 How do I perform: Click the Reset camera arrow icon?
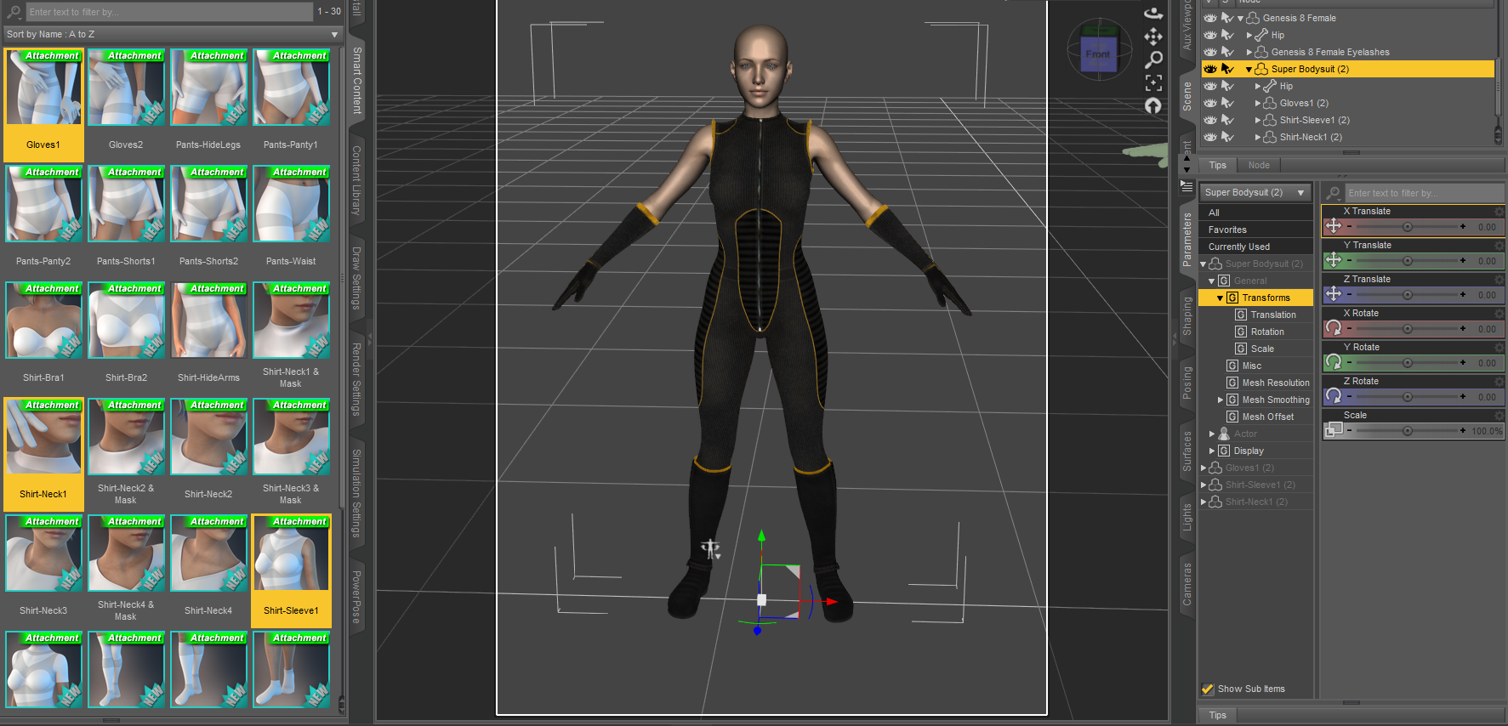(x=1153, y=105)
